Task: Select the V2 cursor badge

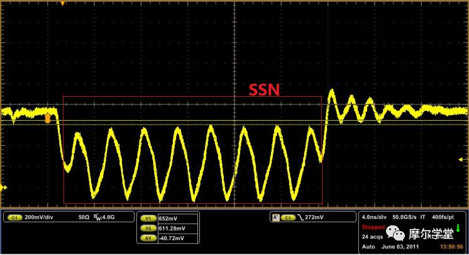Action: (x=148, y=229)
